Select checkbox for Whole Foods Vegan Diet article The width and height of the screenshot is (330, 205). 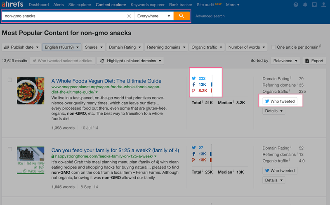point(9,80)
